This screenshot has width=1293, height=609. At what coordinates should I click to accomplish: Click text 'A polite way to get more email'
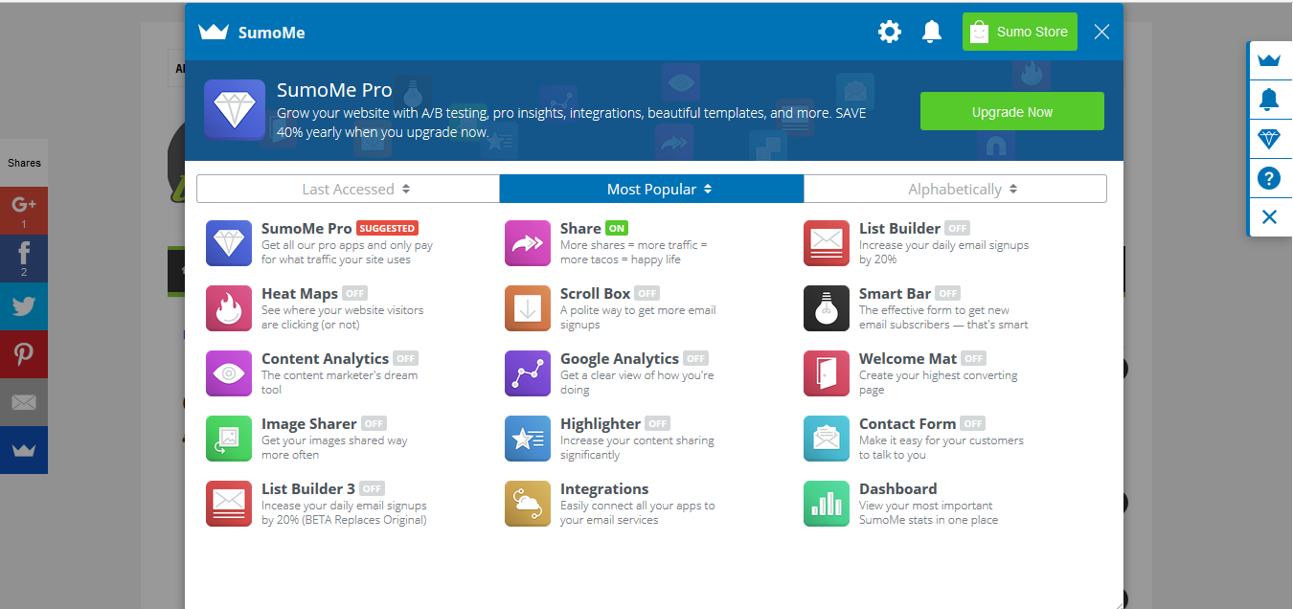[638, 310]
